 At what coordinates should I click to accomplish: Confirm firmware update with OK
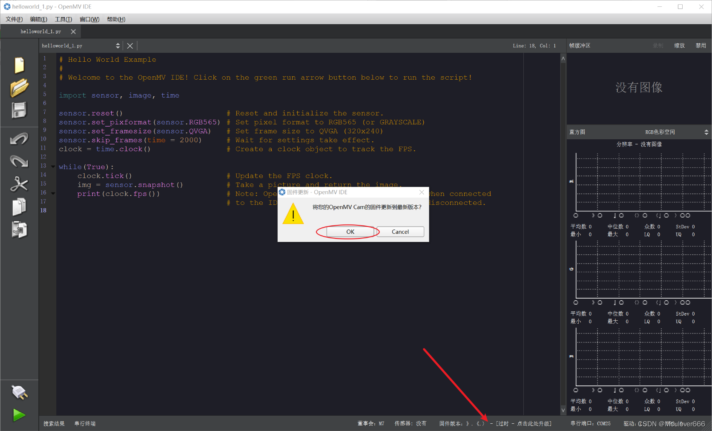coord(350,232)
